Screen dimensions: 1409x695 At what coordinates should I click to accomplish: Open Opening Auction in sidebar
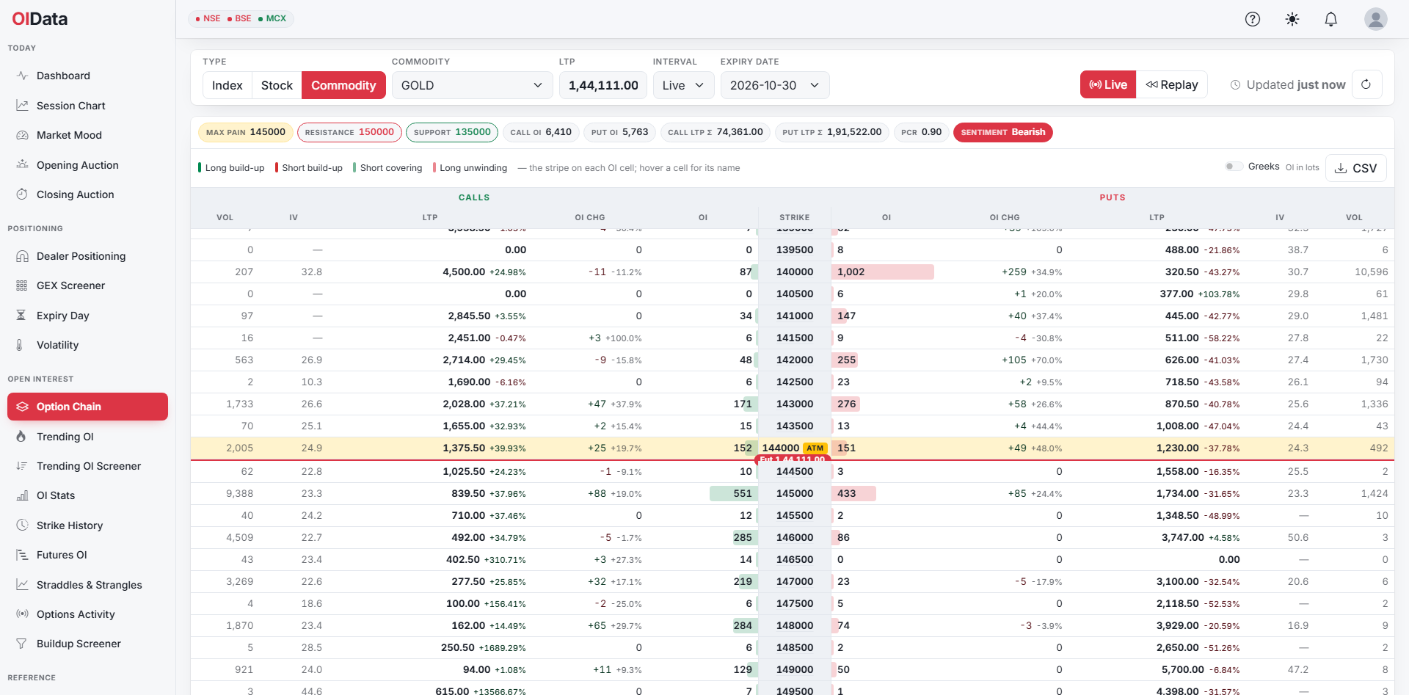coord(87,165)
